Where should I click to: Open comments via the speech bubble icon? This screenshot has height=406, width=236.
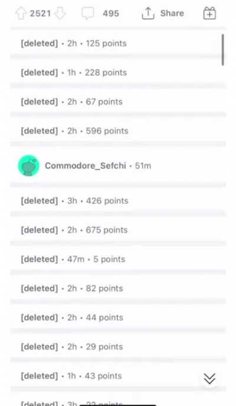tap(88, 13)
